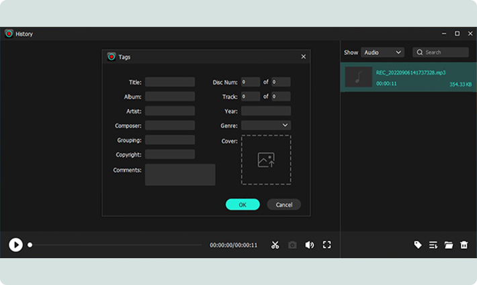Click the playback progress slider handle
Image resolution: width=477 pixels, height=285 pixels.
pos(30,245)
